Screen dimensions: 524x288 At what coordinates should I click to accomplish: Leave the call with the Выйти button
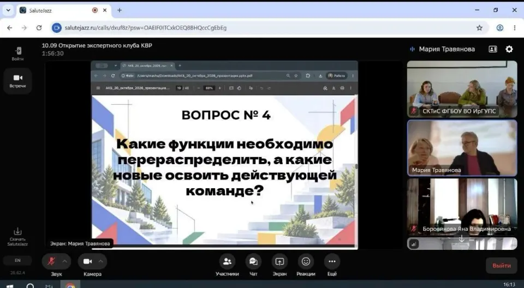[501, 266]
